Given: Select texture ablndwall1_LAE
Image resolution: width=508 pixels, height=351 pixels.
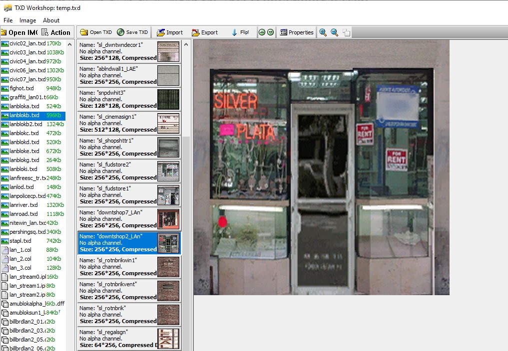Looking at the screenshot, I should pos(129,75).
